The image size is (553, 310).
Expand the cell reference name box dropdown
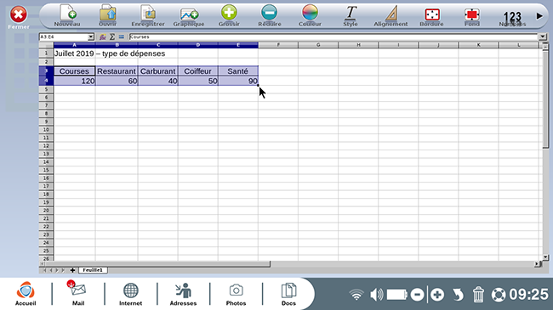point(91,37)
